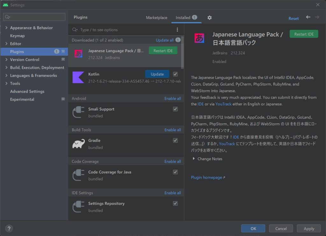The height and width of the screenshot is (236, 326).
Task: Select Plugins in the settings tree
Action: [x=34, y=52]
